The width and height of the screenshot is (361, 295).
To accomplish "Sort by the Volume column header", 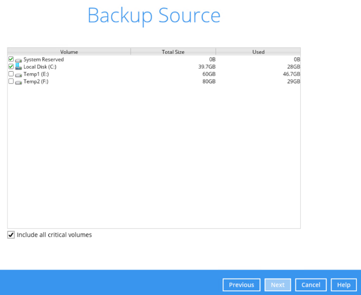I will pos(69,52).
